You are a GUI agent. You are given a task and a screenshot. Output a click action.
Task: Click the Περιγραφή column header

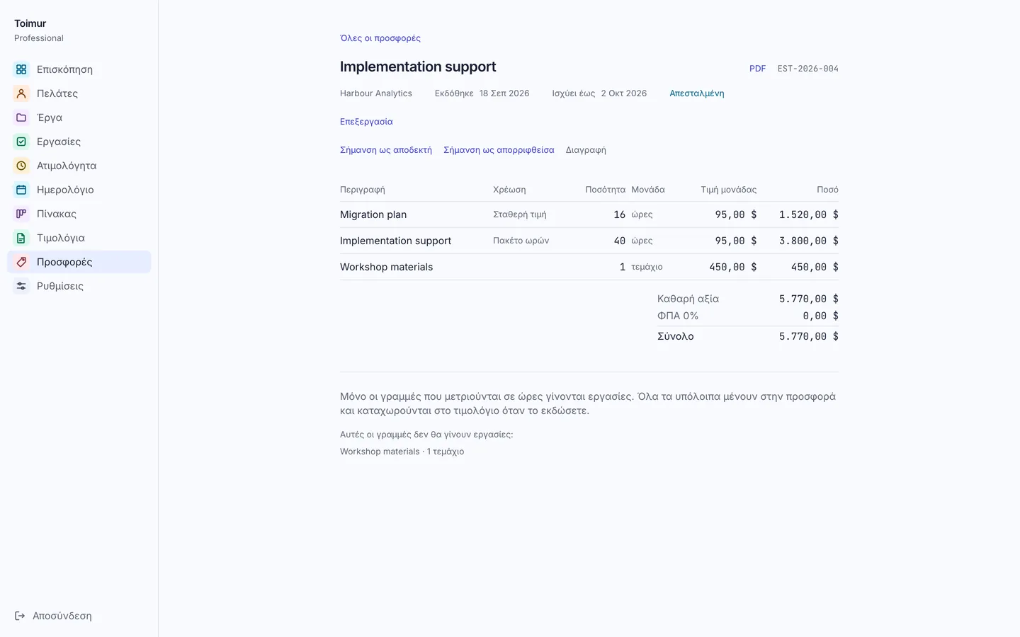point(363,190)
